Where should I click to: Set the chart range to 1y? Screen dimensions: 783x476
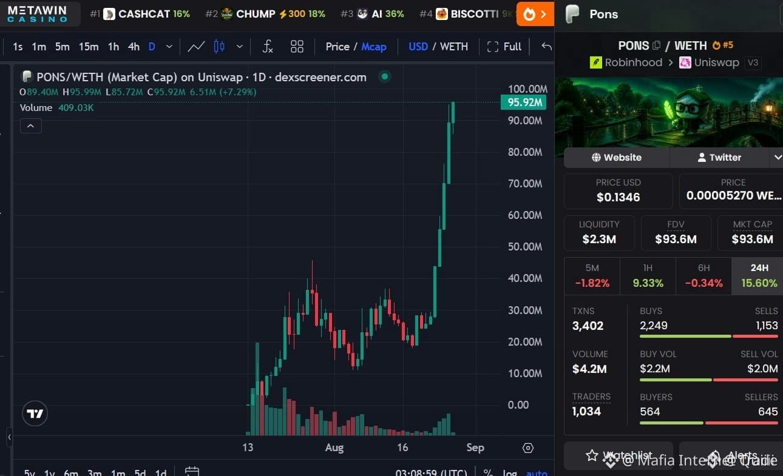pyautogui.click(x=50, y=473)
